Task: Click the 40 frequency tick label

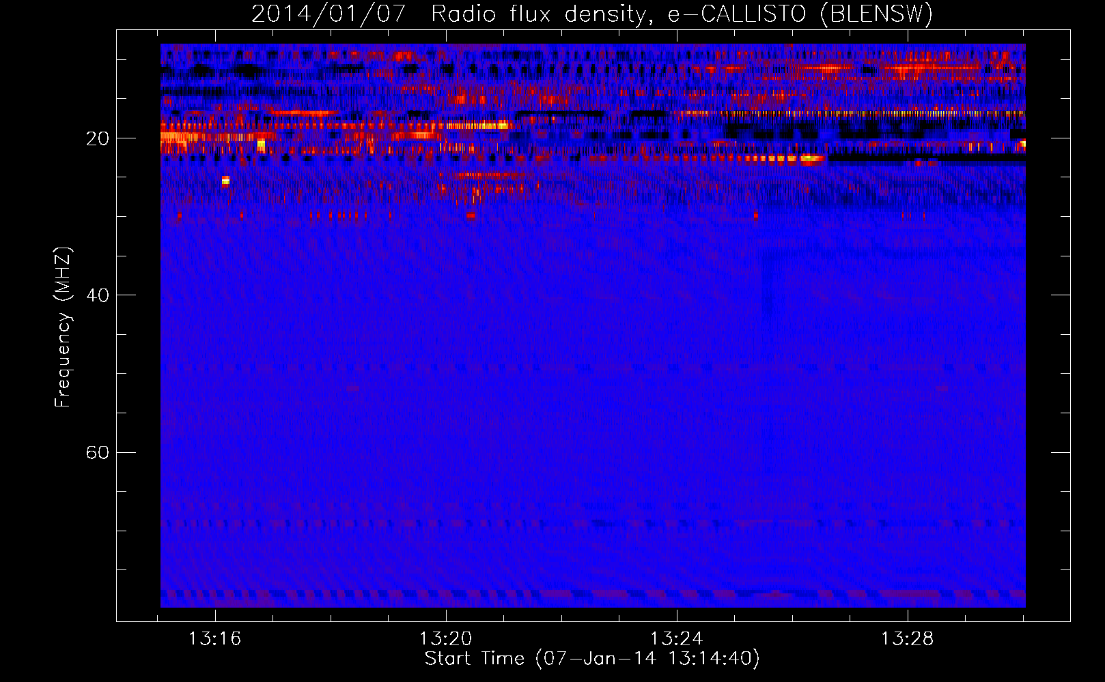Action: [97, 295]
